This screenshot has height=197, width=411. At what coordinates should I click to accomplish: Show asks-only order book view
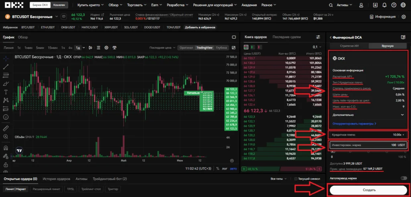[x=260, y=47]
